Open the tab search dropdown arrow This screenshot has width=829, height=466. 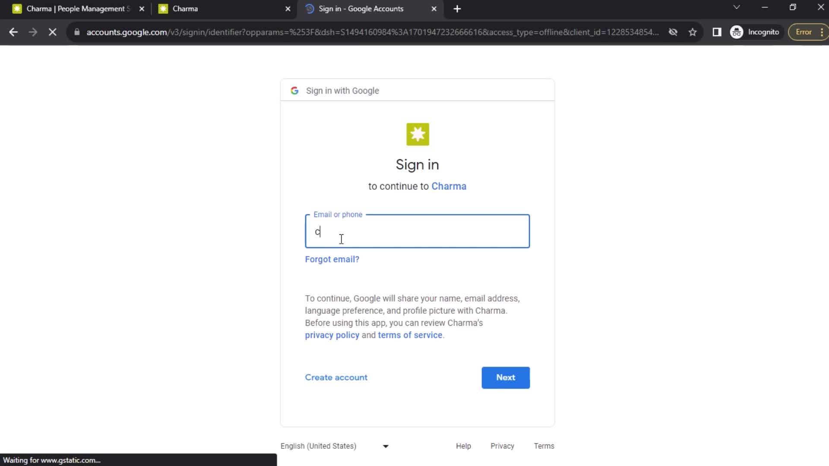737,7
